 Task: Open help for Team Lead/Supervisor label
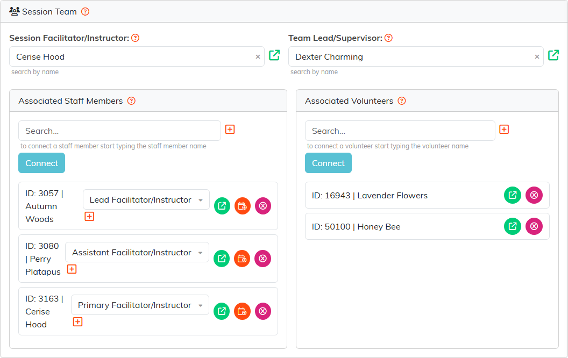[388, 38]
